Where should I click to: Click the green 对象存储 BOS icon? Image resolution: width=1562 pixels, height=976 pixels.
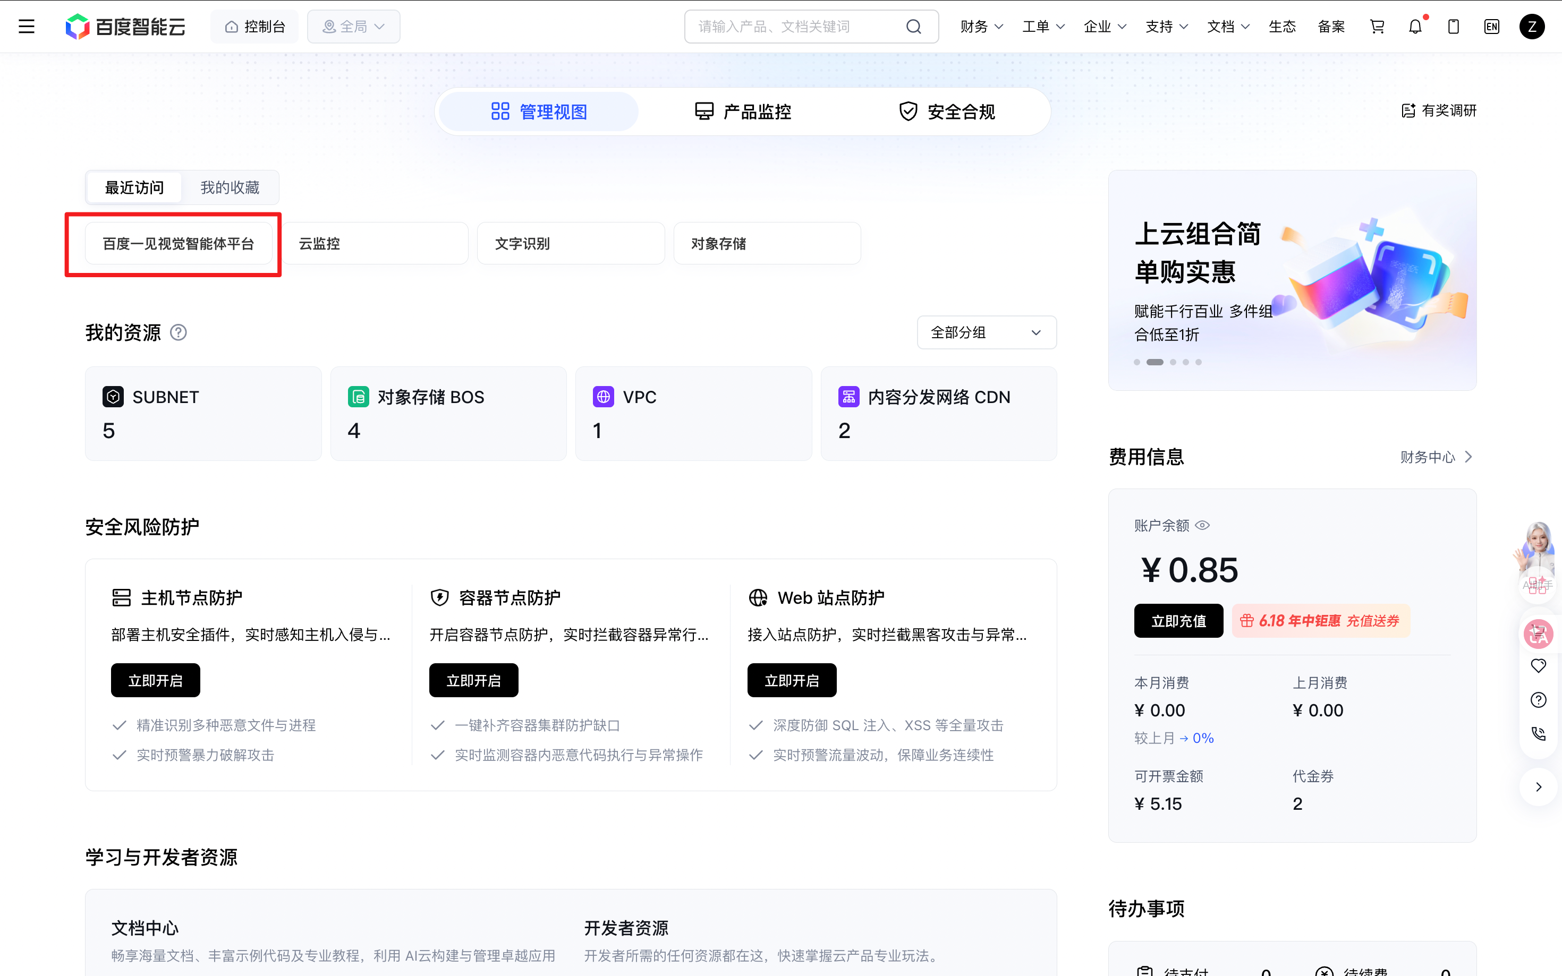pos(359,397)
